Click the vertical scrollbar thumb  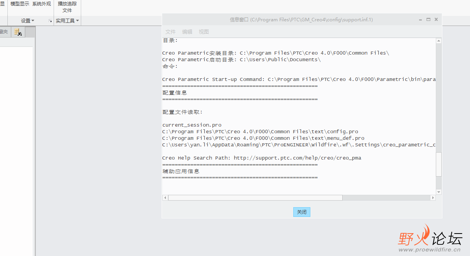pyautogui.click(x=439, y=164)
